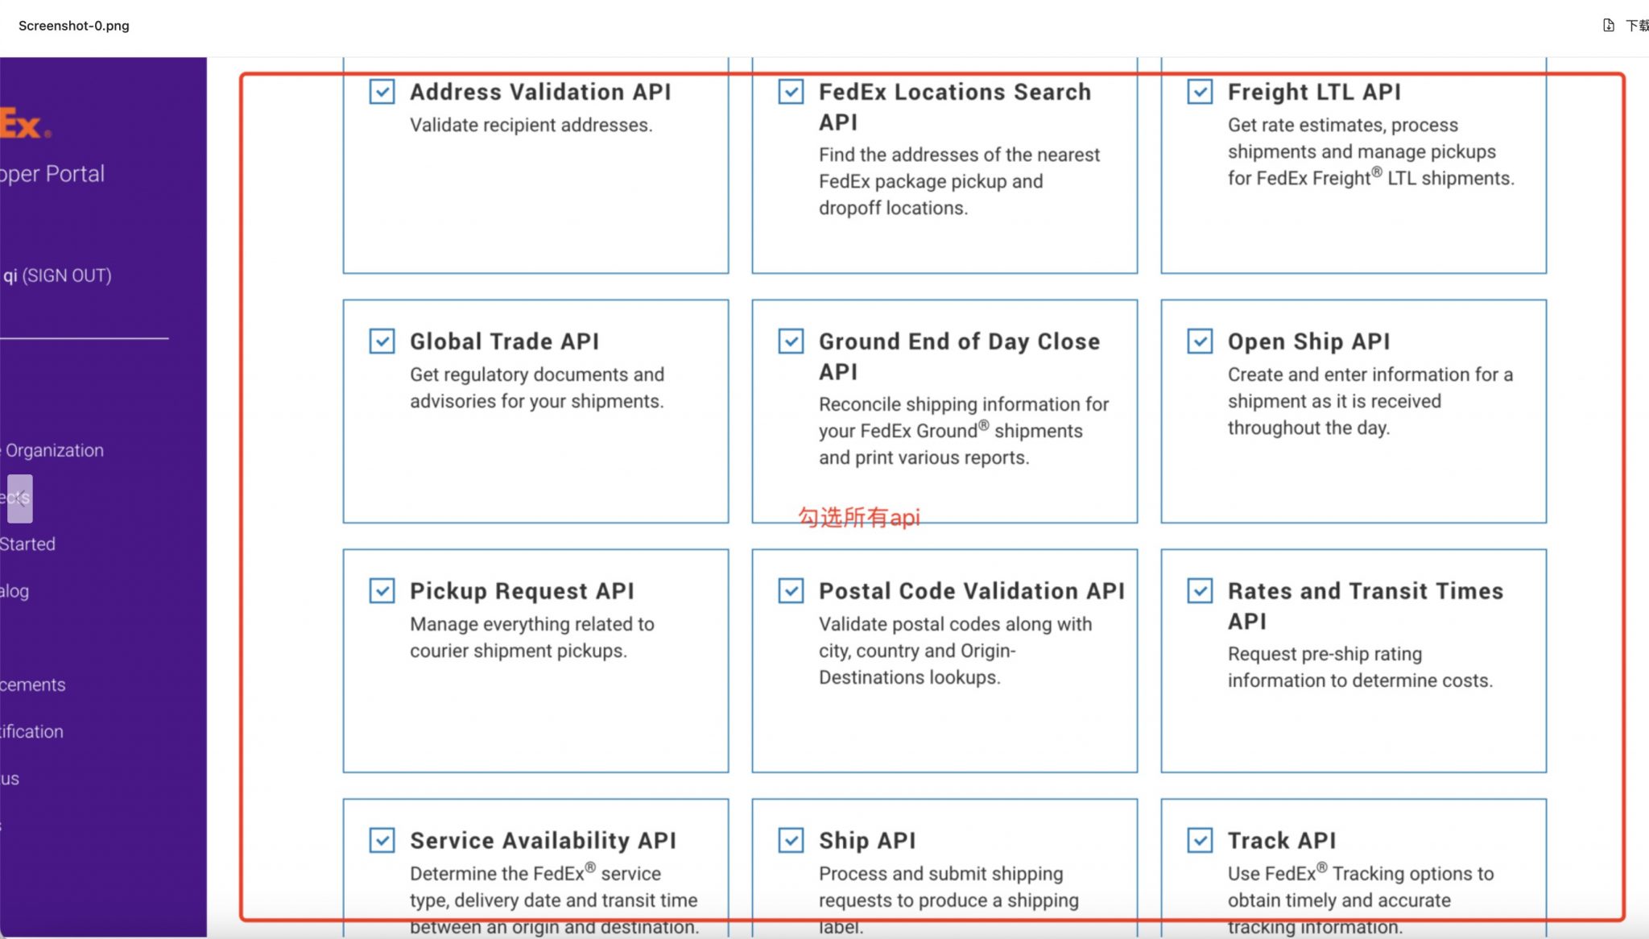The height and width of the screenshot is (939, 1649).
Task: Toggle the Ship API checkbox
Action: pyautogui.click(x=791, y=841)
